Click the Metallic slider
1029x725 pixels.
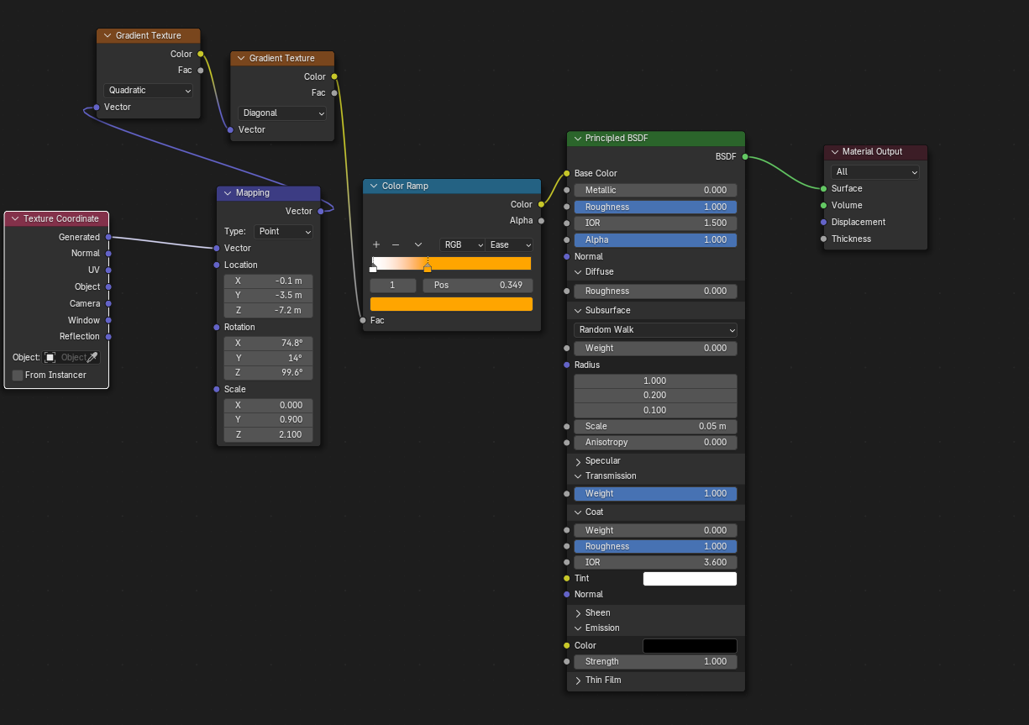[655, 190]
